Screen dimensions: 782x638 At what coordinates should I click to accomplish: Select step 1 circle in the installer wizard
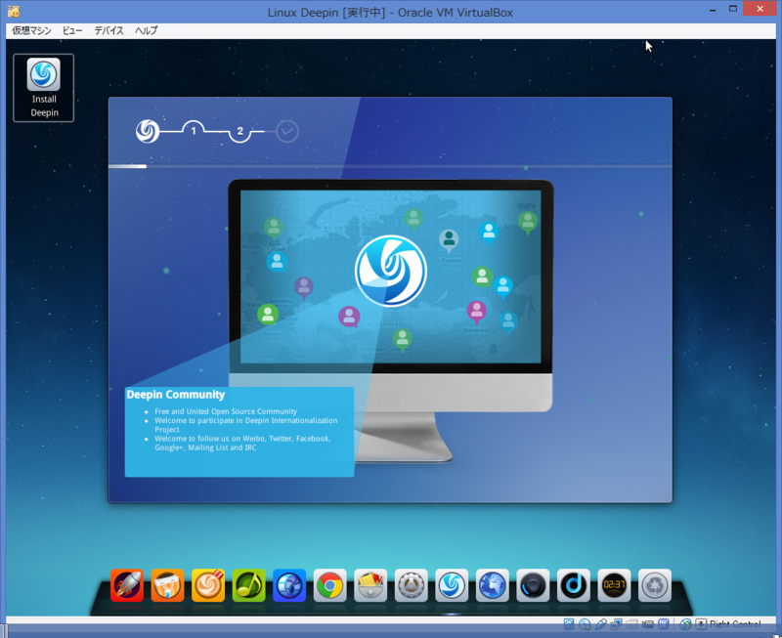coord(194,131)
